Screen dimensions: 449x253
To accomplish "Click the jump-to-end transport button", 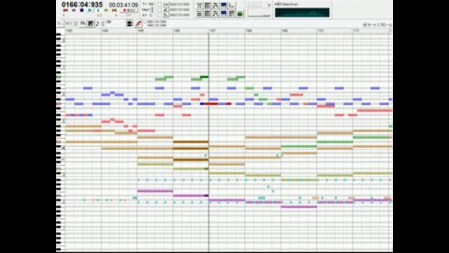I will click(x=114, y=10).
